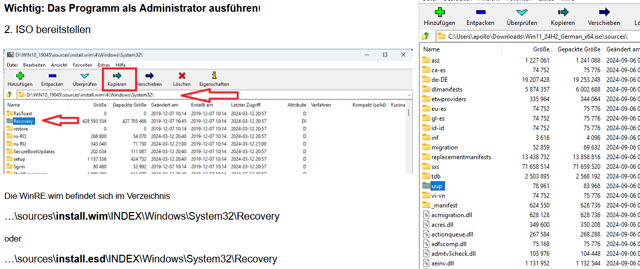
Task: Expand the WIN10_19045 path dropdown arrow
Action: [409, 95]
